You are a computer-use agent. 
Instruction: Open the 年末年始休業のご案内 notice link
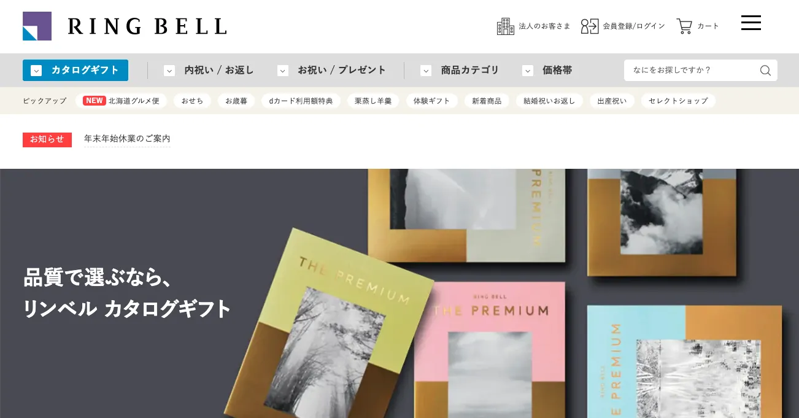pyautogui.click(x=127, y=139)
